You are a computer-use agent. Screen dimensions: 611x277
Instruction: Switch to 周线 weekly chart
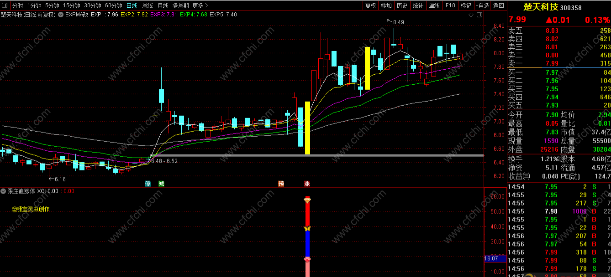click(147, 5)
